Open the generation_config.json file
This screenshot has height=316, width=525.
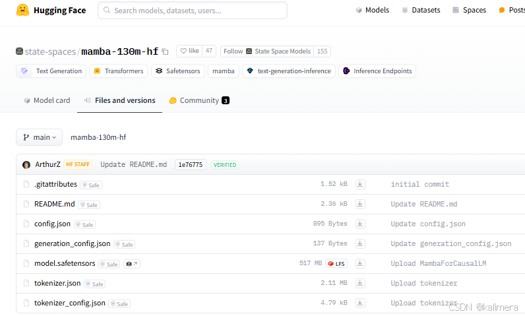click(73, 243)
